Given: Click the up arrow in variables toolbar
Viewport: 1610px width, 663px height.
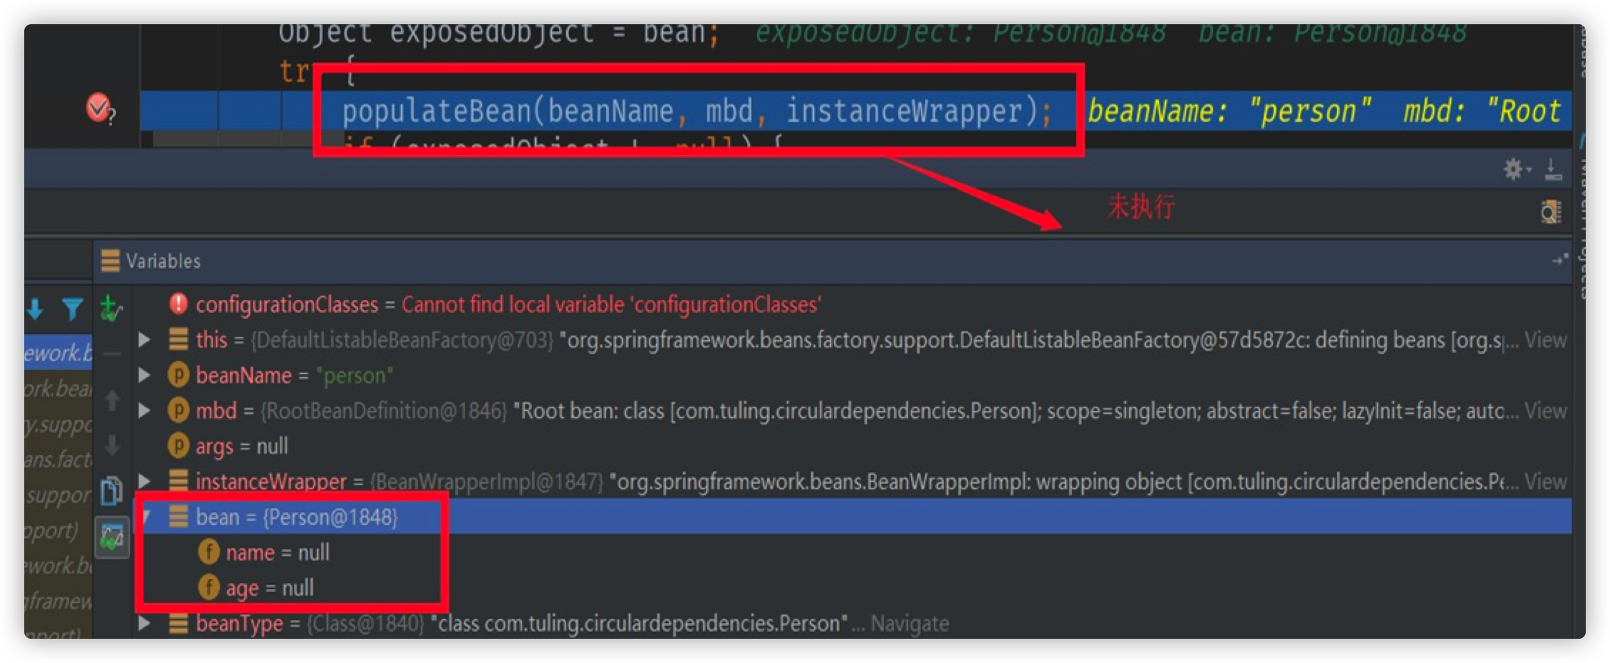Looking at the screenshot, I should [x=113, y=400].
